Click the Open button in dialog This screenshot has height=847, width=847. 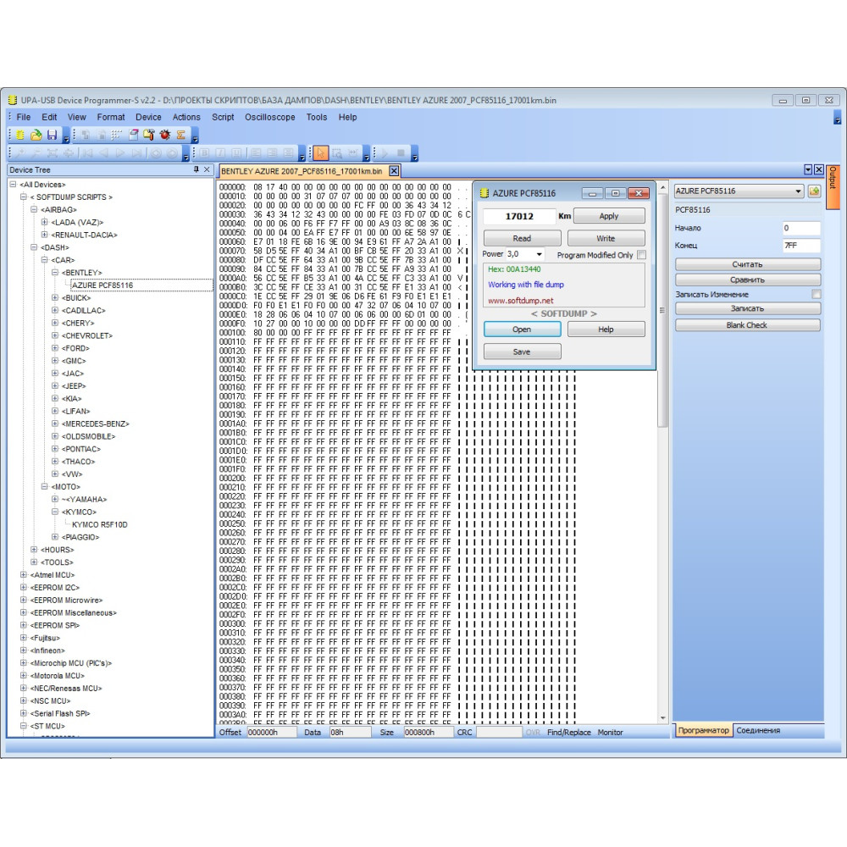522,329
